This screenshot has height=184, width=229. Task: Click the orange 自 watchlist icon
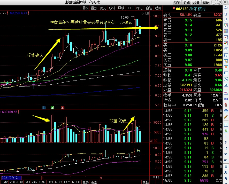click(226, 67)
